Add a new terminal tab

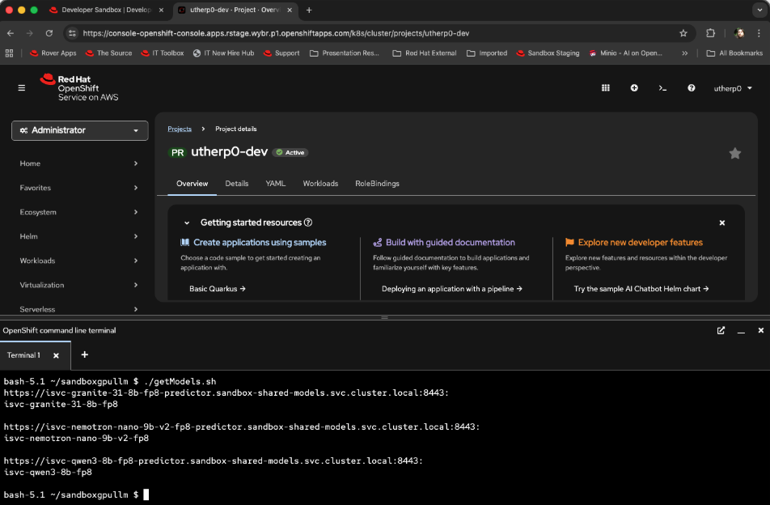pos(85,354)
